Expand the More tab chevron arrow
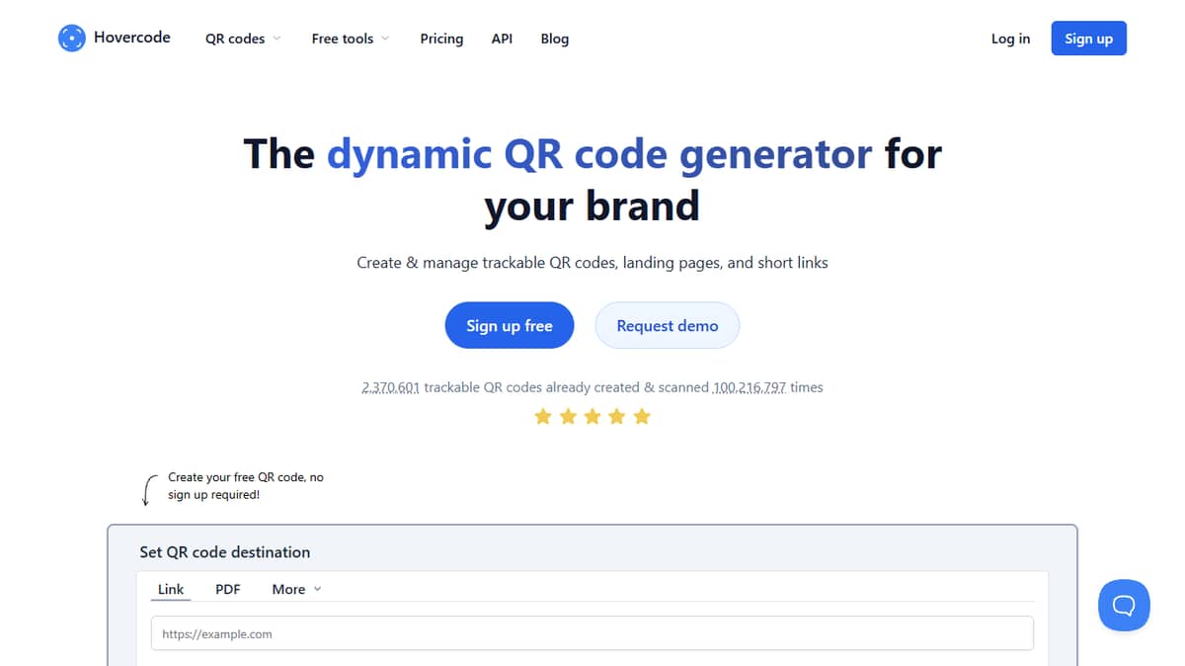 (x=317, y=589)
